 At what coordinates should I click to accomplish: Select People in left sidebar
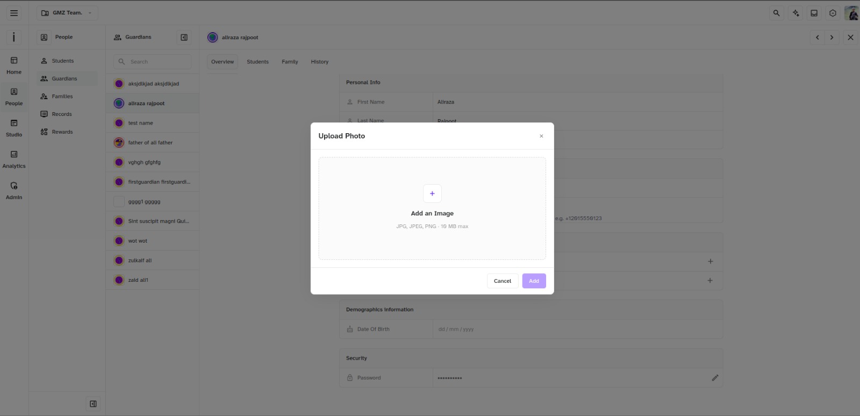point(14,97)
